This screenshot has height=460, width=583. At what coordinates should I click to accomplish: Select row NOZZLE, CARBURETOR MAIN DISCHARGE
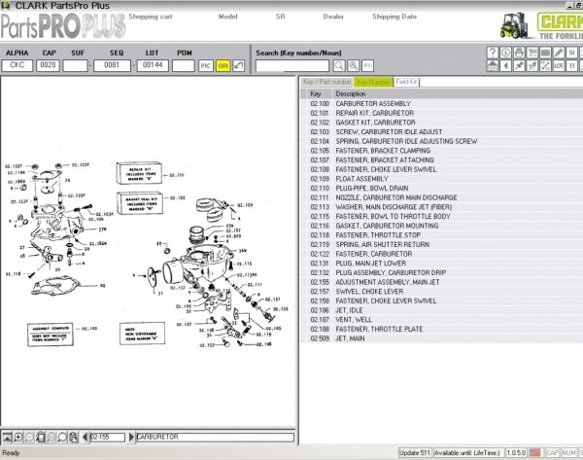441,197
